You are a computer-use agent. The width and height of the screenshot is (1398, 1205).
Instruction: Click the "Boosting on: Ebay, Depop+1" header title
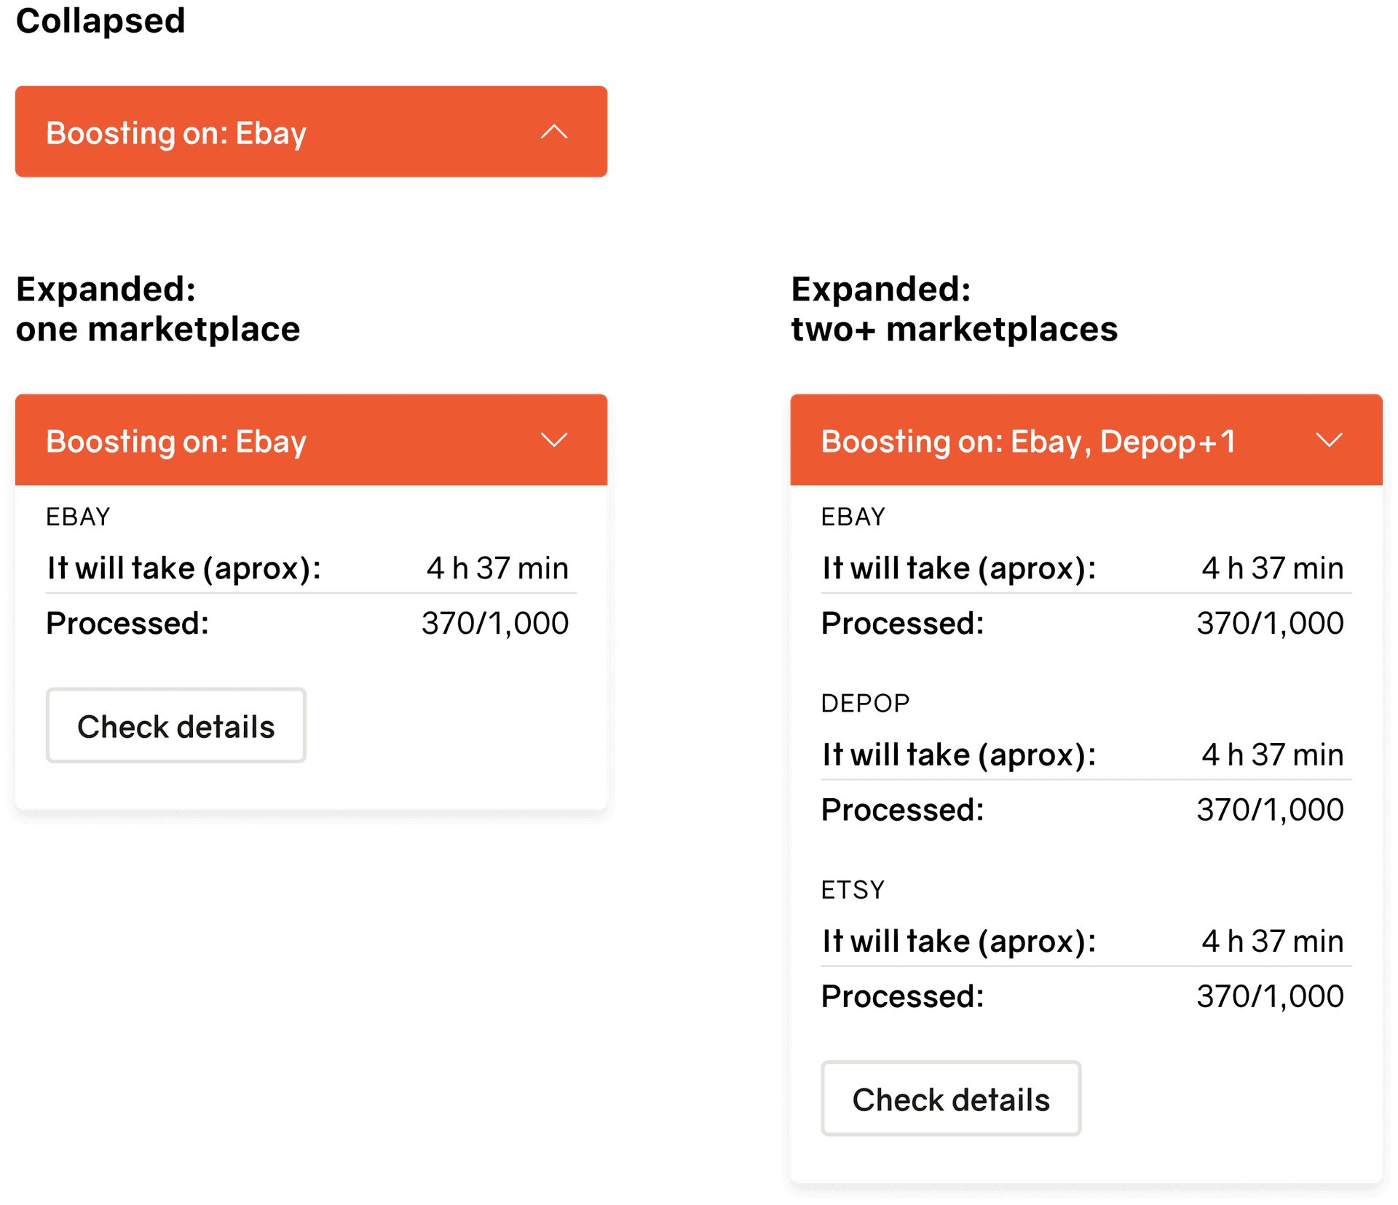coord(1027,442)
